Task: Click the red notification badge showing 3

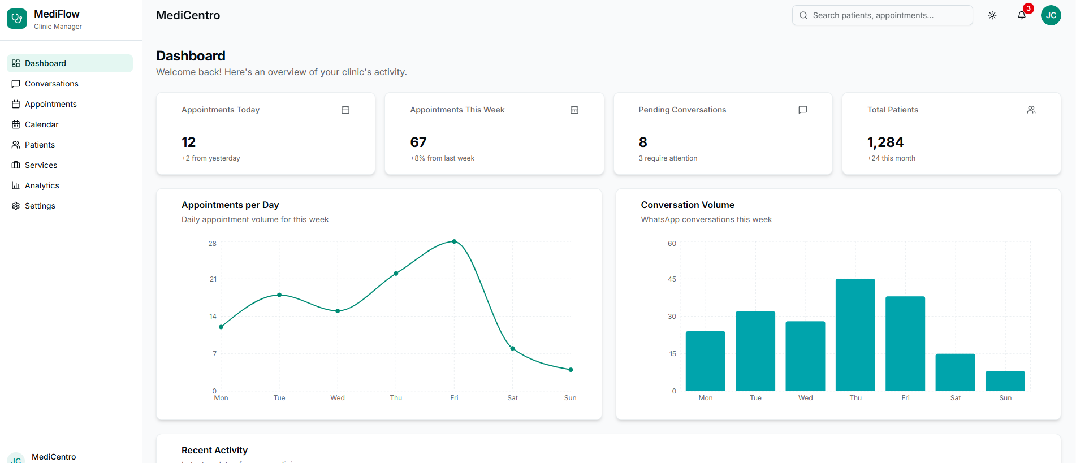Action: 1029,8
